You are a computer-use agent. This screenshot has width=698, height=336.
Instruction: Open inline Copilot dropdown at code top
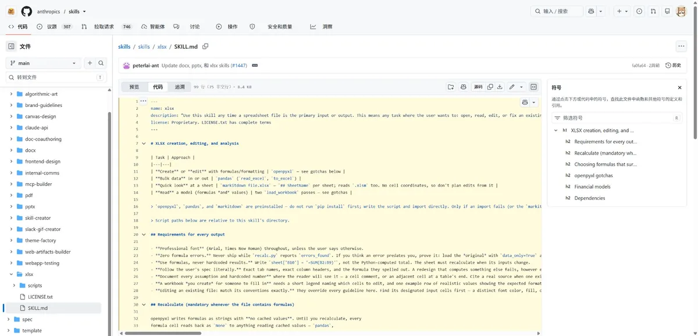coord(534,102)
